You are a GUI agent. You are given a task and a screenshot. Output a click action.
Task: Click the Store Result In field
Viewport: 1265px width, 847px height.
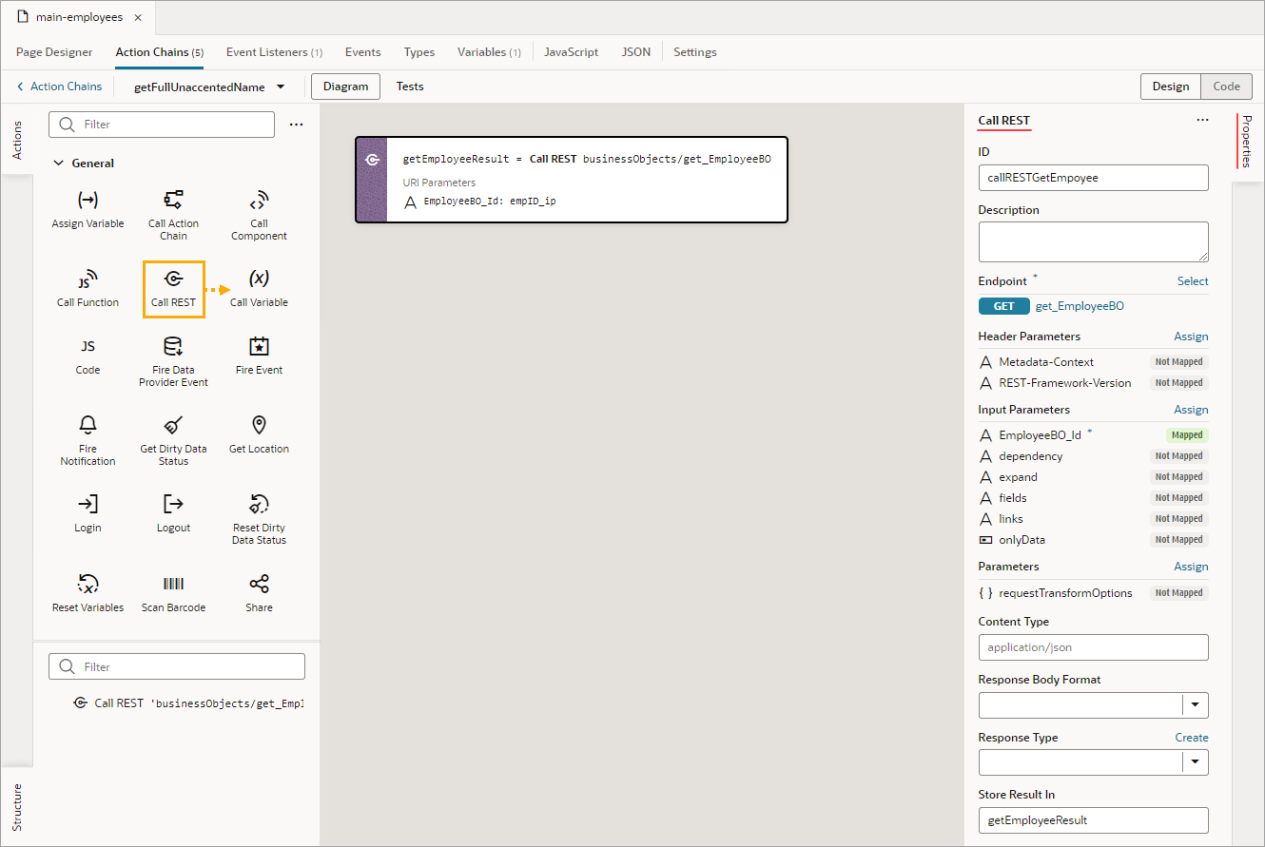1093,820
